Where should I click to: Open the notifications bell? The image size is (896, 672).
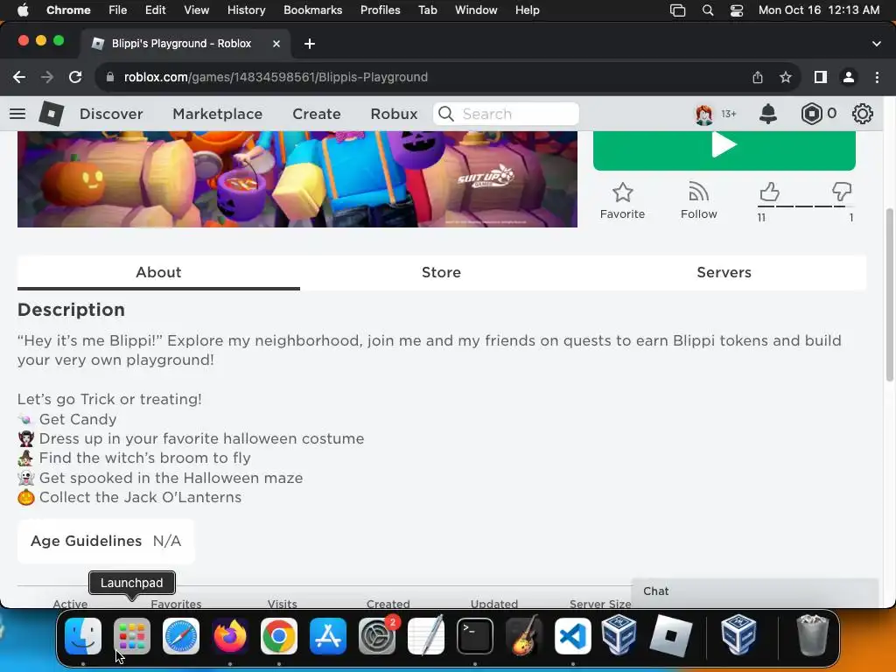(768, 114)
